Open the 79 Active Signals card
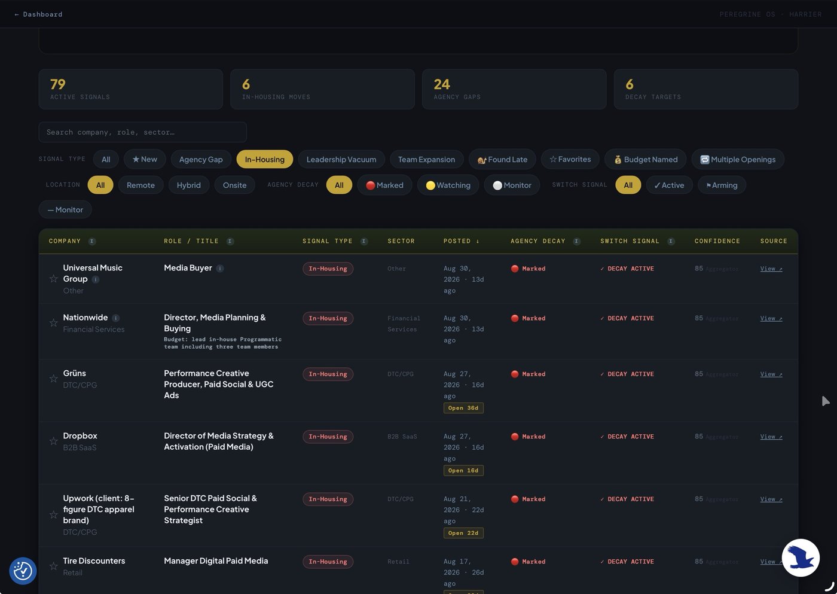The image size is (837, 594). (x=131, y=89)
